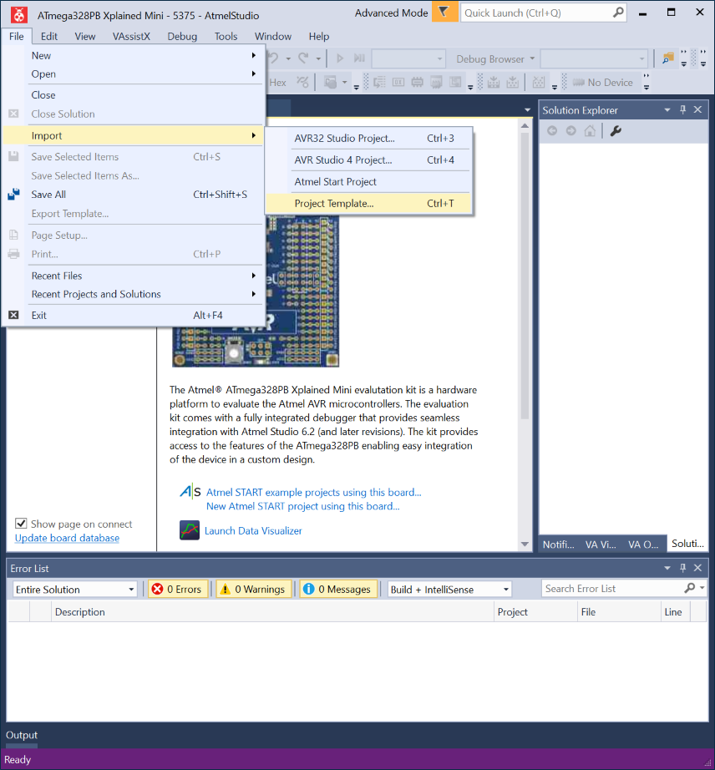Image resolution: width=715 pixels, height=770 pixels.
Task: Click the Launch Data Visualizer icon
Action: pyautogui.click(x=190, y=530)
